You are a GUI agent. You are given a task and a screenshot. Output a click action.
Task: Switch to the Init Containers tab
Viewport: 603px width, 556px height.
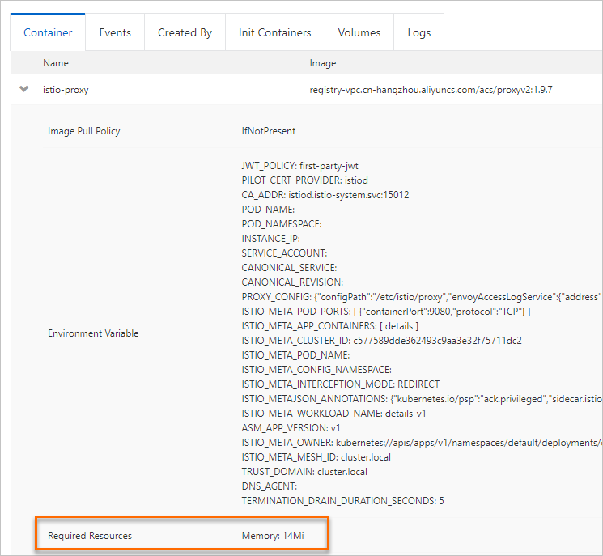[x=274, y=32]
